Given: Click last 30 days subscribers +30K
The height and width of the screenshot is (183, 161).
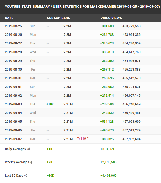Looking at the screenshot, I should tap(50, 176).
